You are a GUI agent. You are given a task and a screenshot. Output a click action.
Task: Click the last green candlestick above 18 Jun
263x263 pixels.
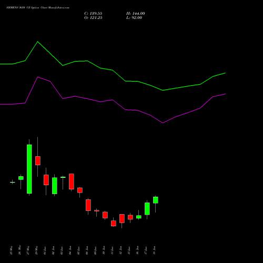[x=156, y=200]
